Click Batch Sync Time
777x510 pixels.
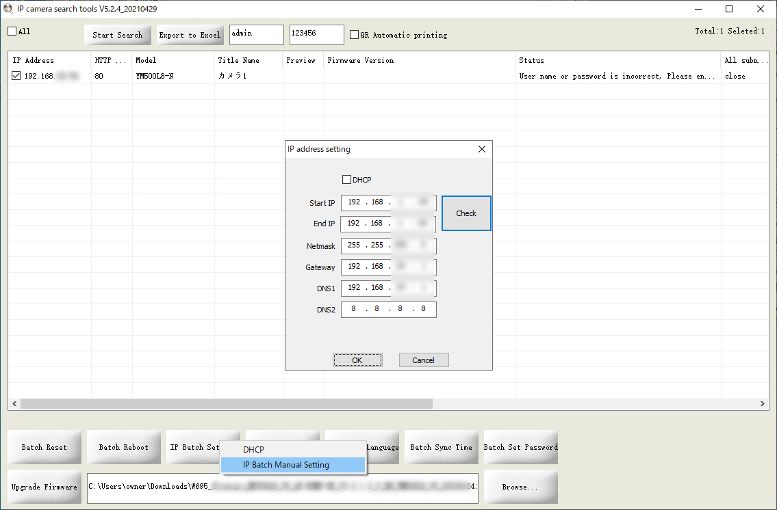pyautogui.click(x=442, y=447)
